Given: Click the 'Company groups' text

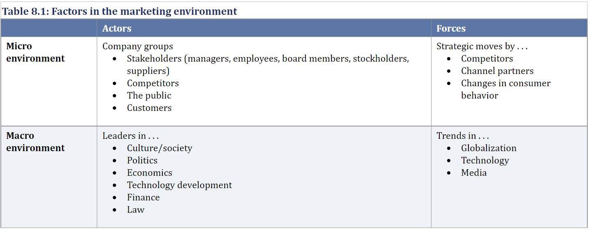Looking at the screenshot, I should (138, 46).
